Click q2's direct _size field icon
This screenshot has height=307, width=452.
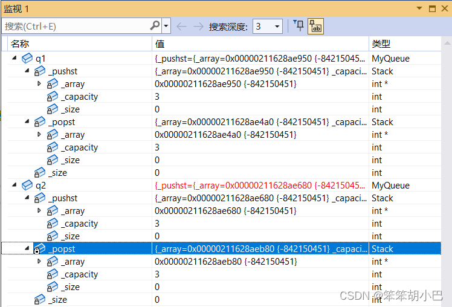(40, 299)
